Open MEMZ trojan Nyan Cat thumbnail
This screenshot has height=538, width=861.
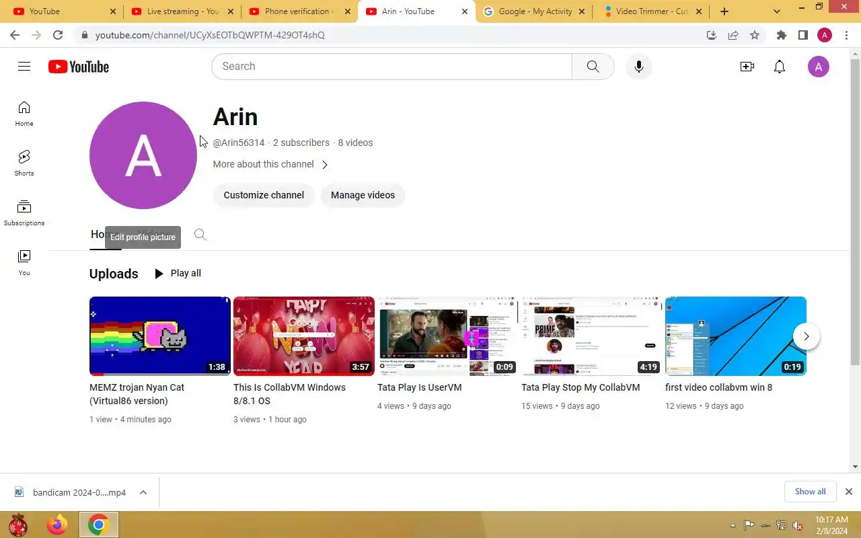(160, 336)
